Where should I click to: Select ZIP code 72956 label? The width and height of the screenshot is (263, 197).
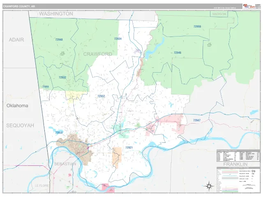coord(59,133)
